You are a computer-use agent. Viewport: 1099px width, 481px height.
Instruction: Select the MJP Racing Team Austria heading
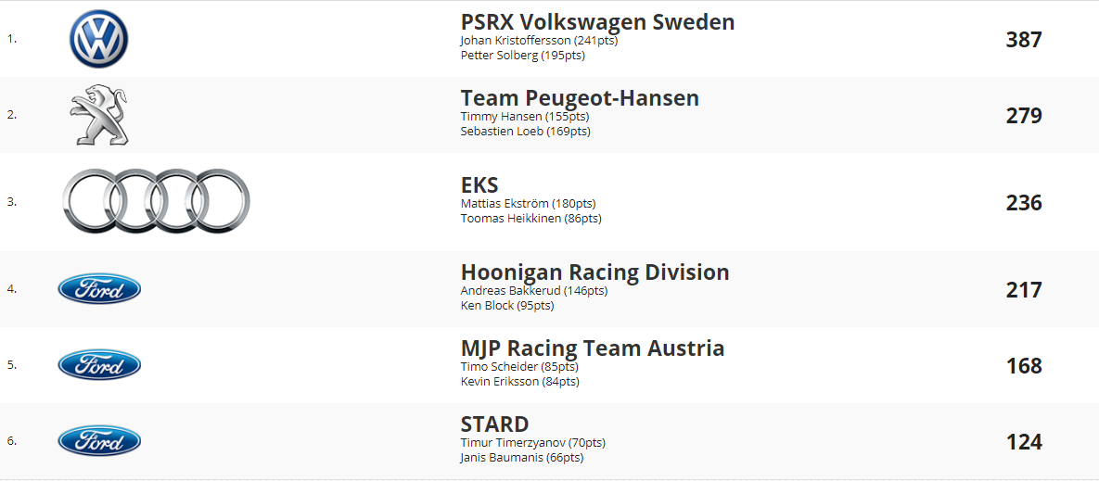593,348
